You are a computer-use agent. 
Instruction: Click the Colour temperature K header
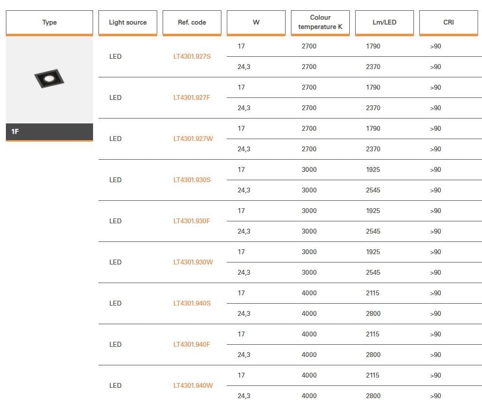coord(320,22)
